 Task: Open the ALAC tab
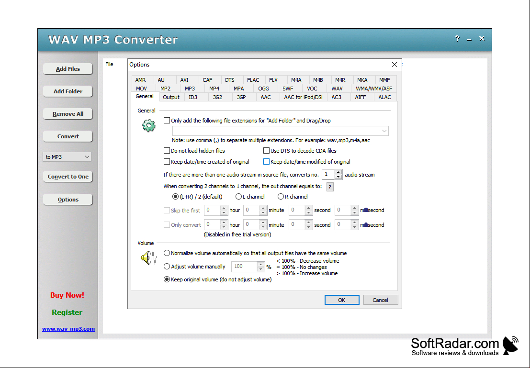click(x=384, y=97)
